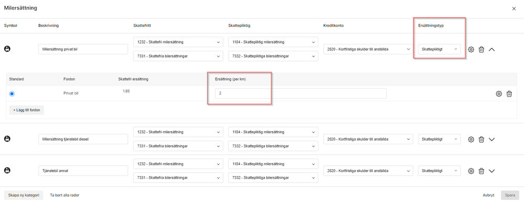Open 1232 Skattefri milersättning dropdown for tjänstebil diesel

[x=178, y=132]
